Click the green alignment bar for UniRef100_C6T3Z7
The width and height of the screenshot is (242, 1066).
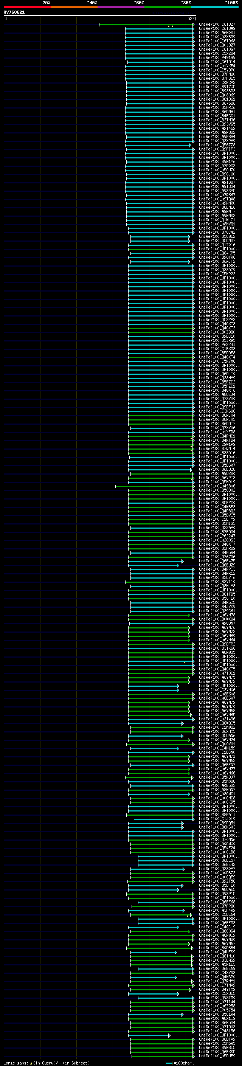coord(146,25)
